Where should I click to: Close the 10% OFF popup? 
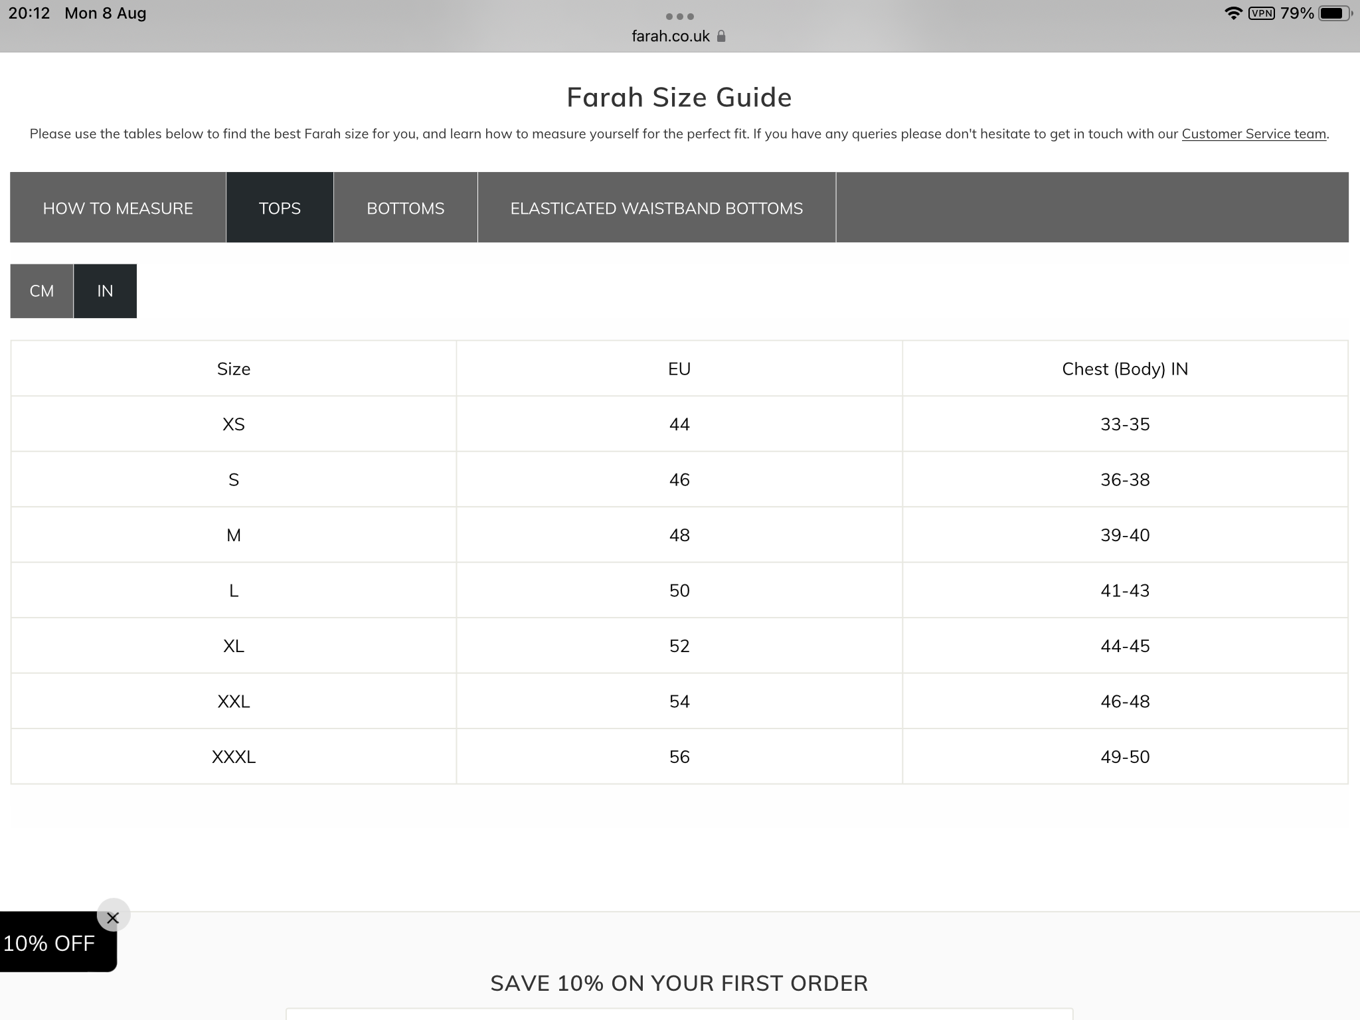[113, 917]
